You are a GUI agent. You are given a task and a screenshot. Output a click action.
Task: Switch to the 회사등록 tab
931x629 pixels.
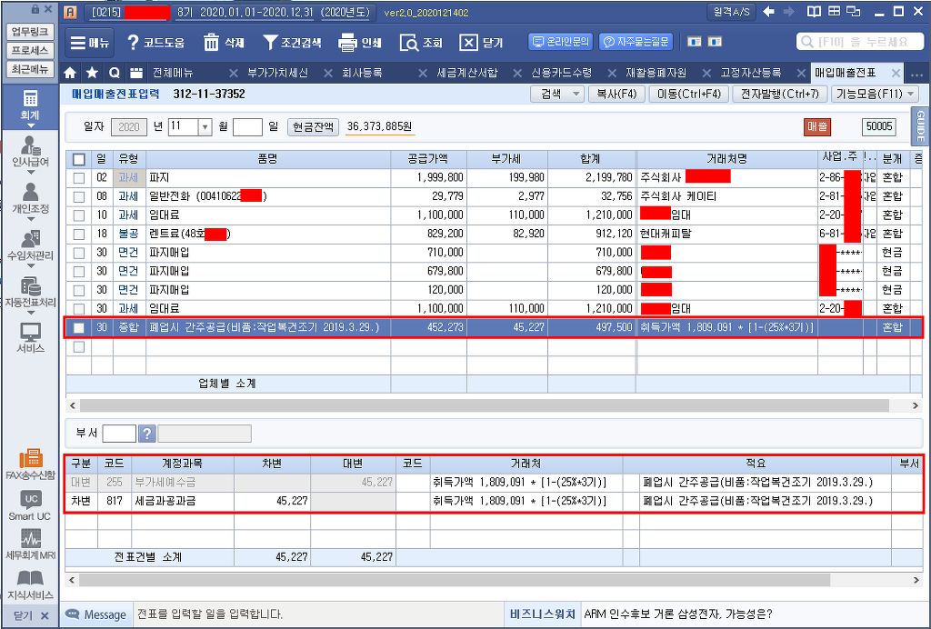(362, 73)
